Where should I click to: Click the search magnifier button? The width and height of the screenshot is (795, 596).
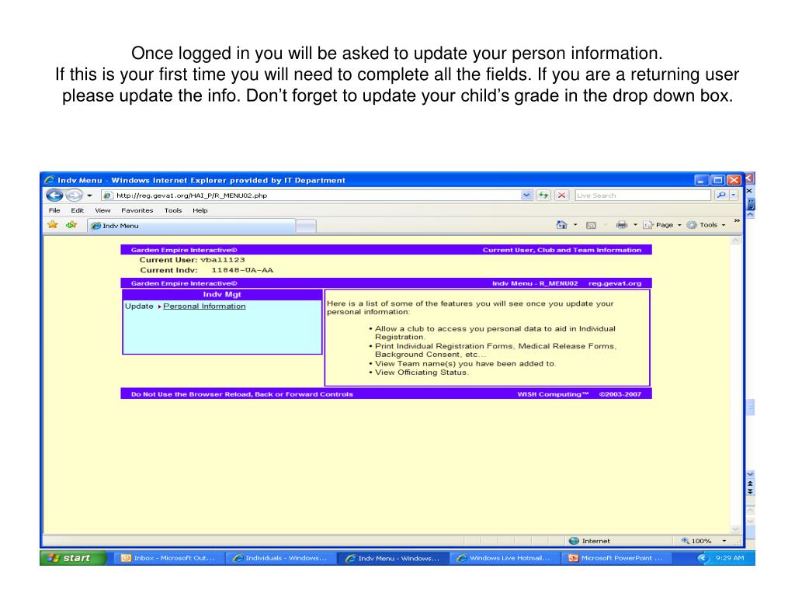pos(721,195)
